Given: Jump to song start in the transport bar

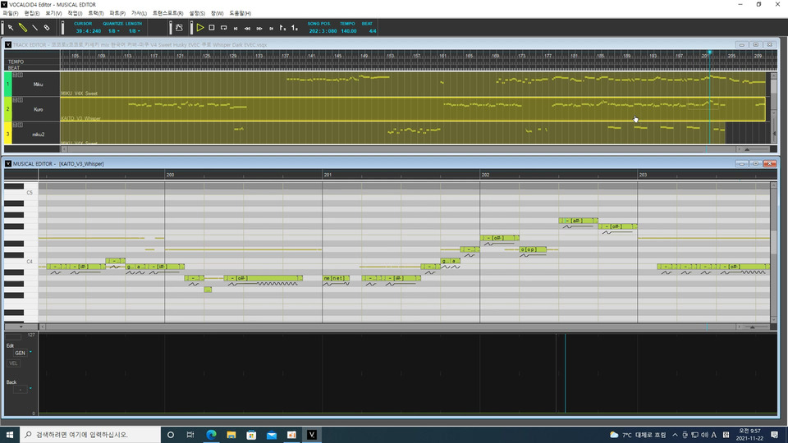Looking at the screenshot, I should 236,28.
